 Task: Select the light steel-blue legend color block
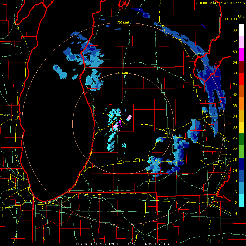(x=241, y=188)
